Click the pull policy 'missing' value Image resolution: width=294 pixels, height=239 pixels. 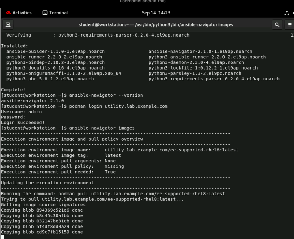[114, 167]
